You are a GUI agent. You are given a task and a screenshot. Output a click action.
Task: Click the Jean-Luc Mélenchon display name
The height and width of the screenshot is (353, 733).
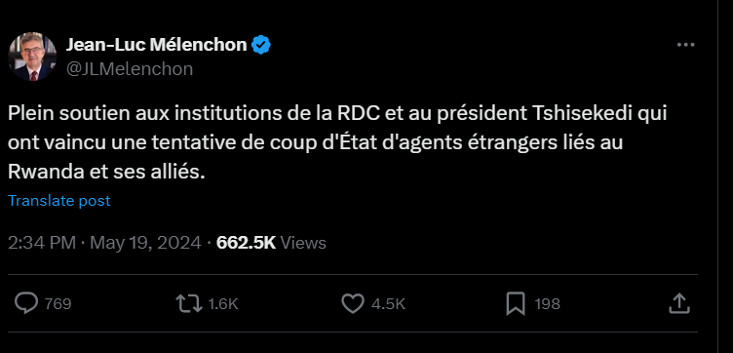[156, 45]
